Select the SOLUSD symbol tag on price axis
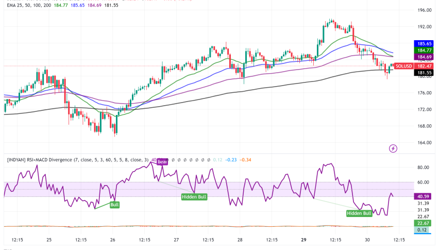439x250 pixels. coord(403,67)
